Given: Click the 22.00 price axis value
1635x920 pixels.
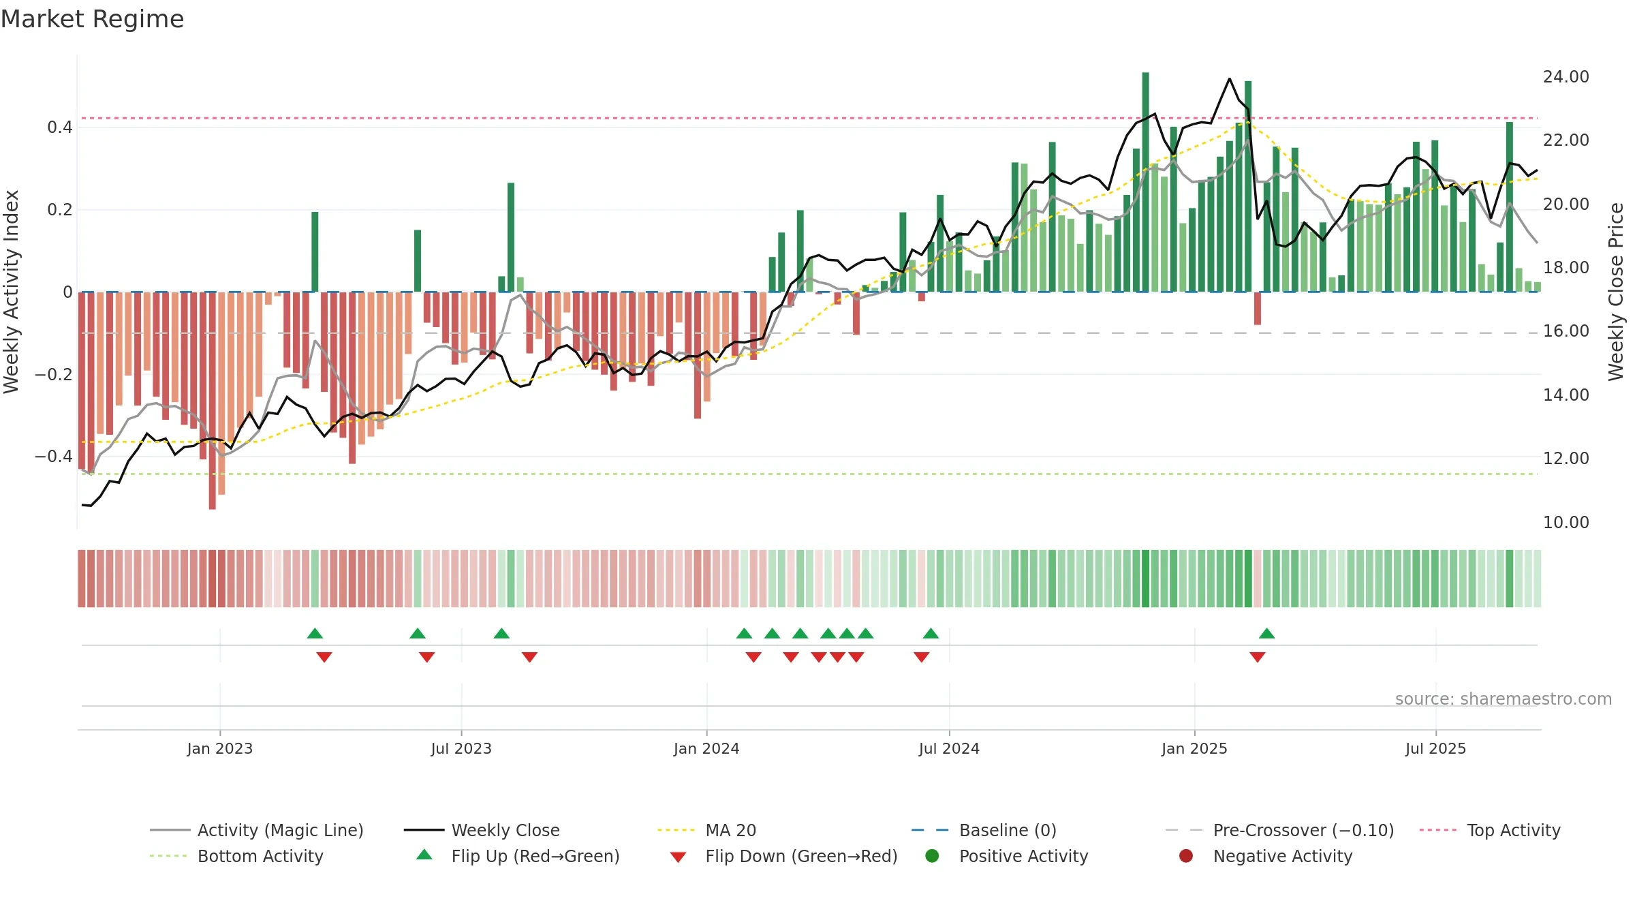Looking at the screenshot, I should coord(1566,140).
